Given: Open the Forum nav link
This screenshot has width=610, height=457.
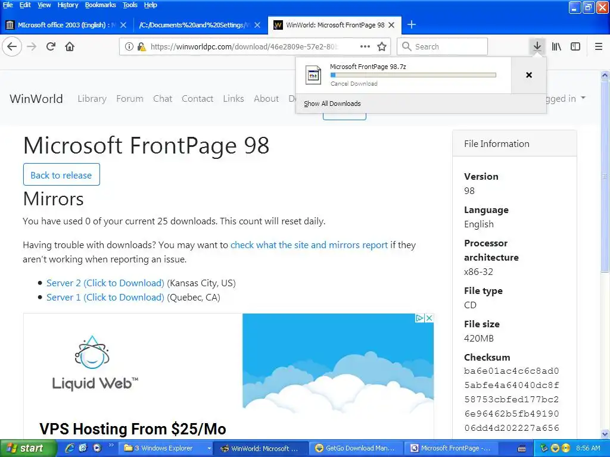Looking at the screenshot, I should point(129,99).
